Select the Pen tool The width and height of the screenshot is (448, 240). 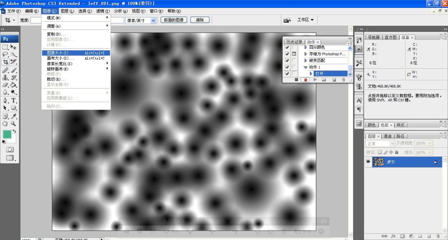[x=5, y=101]
